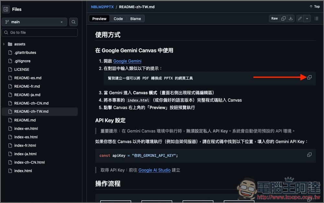Image resolution: width=324 pixels, height=203 pixels.
Task: Open the LICENSE file
Action: pyautogui.click(x=22, y=69)
